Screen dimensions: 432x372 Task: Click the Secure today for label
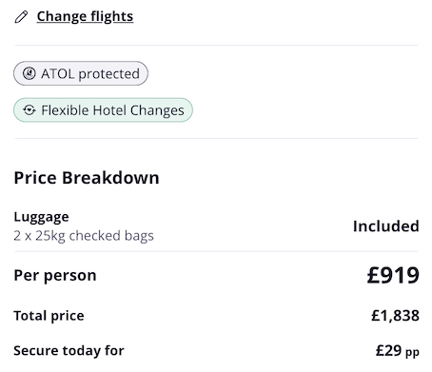point(69,351)
